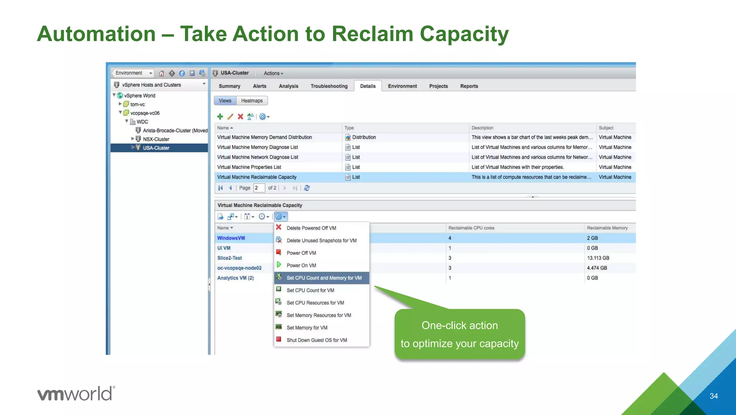The image size is (736, 415).
Task: Open the Analytics VM (2) link
Action: (x=235, y=278)
